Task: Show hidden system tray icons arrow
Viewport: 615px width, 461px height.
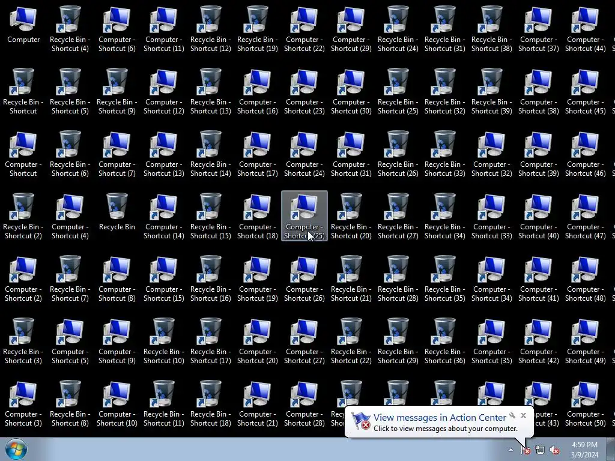Action: click(510, 450)
